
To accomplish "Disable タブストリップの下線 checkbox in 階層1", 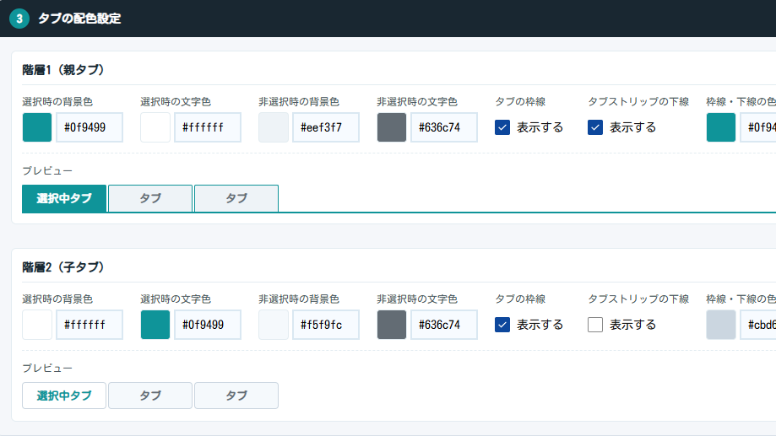I will 595,127.
